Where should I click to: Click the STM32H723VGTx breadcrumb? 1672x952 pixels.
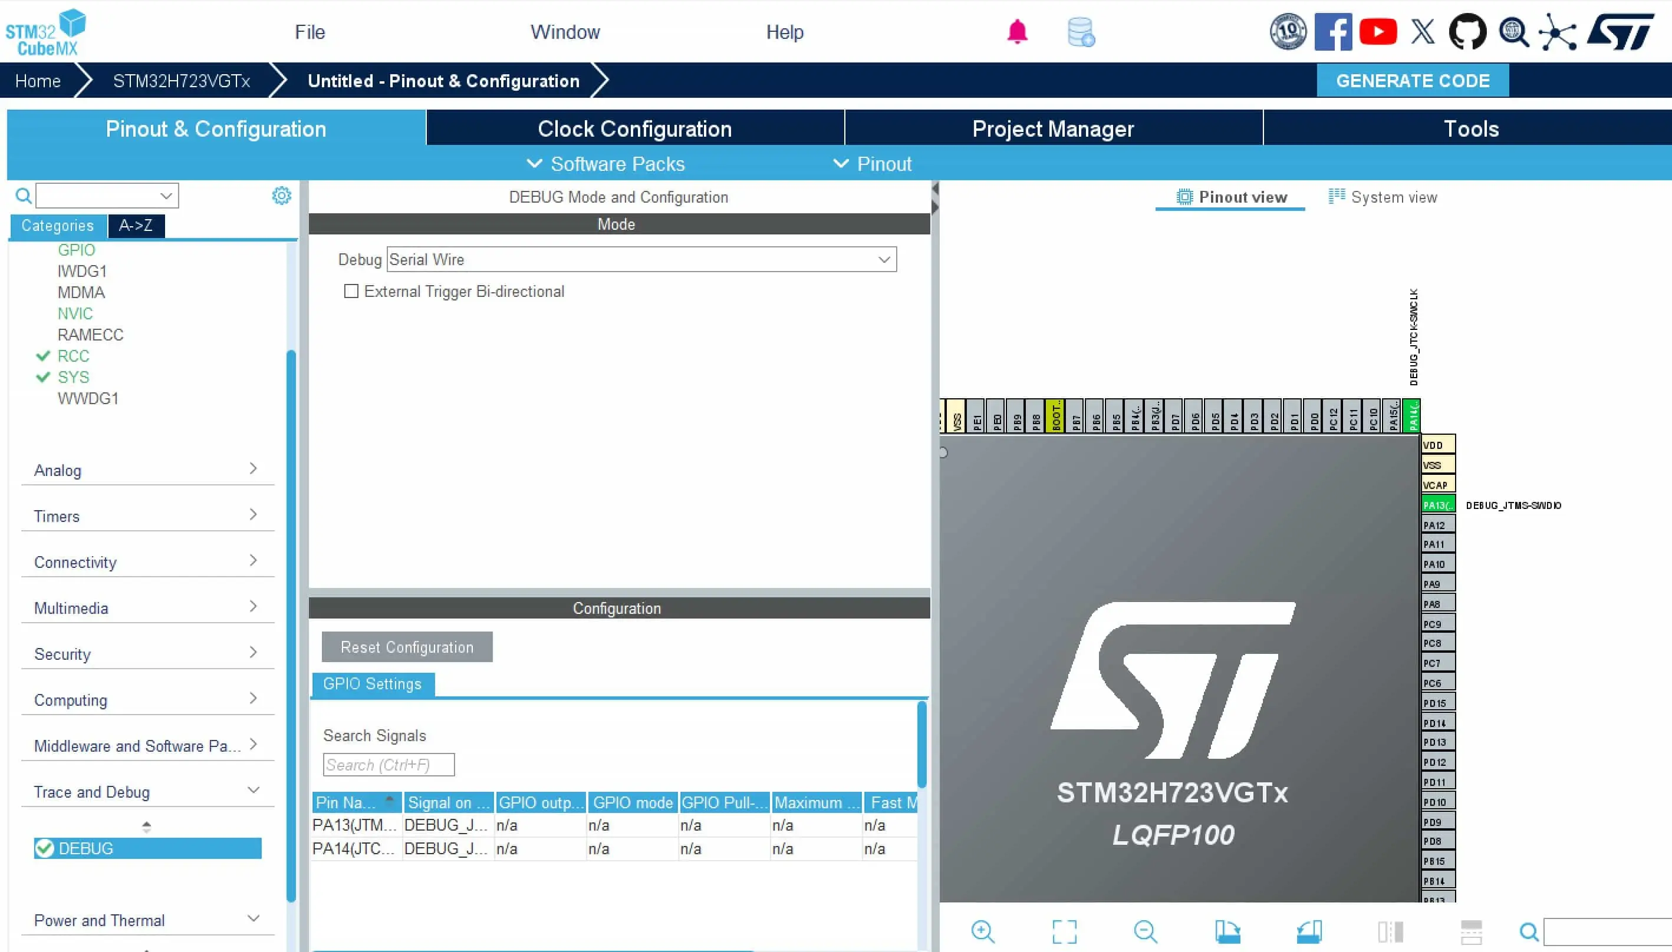click(x=181, y=81)
